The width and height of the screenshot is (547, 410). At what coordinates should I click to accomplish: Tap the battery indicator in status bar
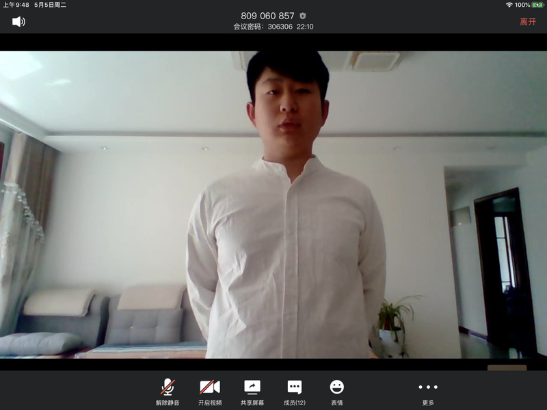click(x=537, y=5)
